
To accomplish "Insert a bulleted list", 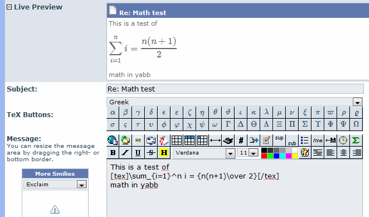I will (x=305, y=141).
